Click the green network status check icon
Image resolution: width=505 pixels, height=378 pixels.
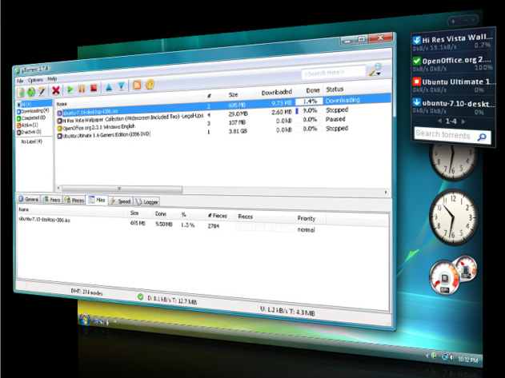140,297
